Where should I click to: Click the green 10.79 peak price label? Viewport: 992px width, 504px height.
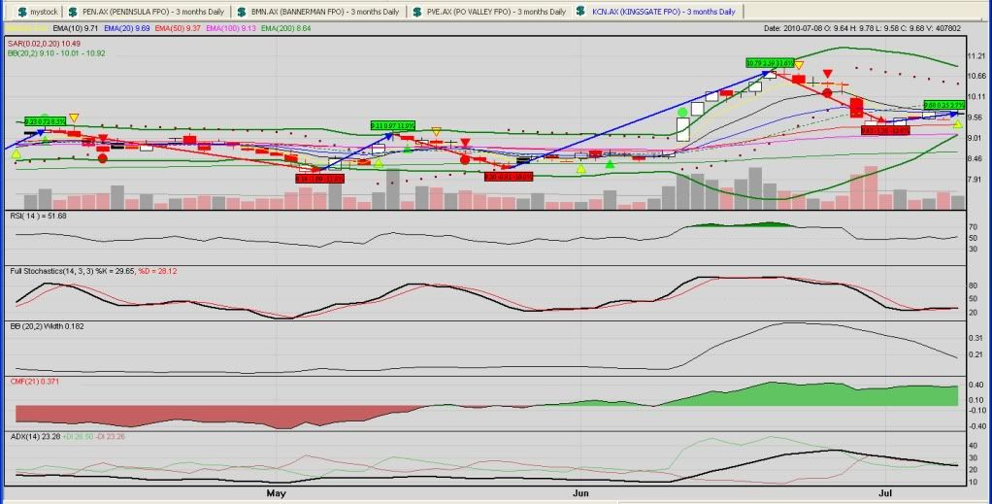tap(769, 63)
